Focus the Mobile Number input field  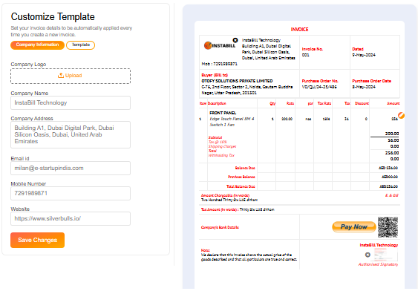(x=71, y=193)
